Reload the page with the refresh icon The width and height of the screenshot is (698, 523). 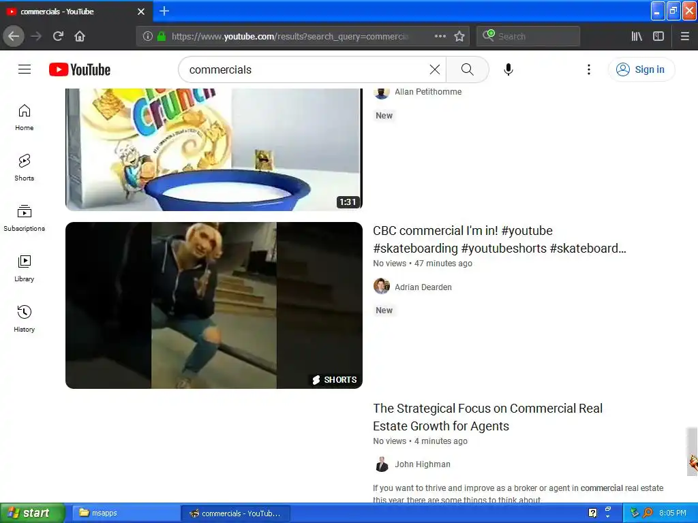coord(58,36)
